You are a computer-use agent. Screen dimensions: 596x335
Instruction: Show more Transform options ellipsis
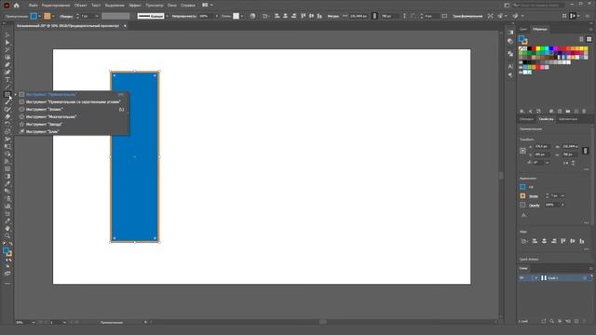[x=586, y=169]
